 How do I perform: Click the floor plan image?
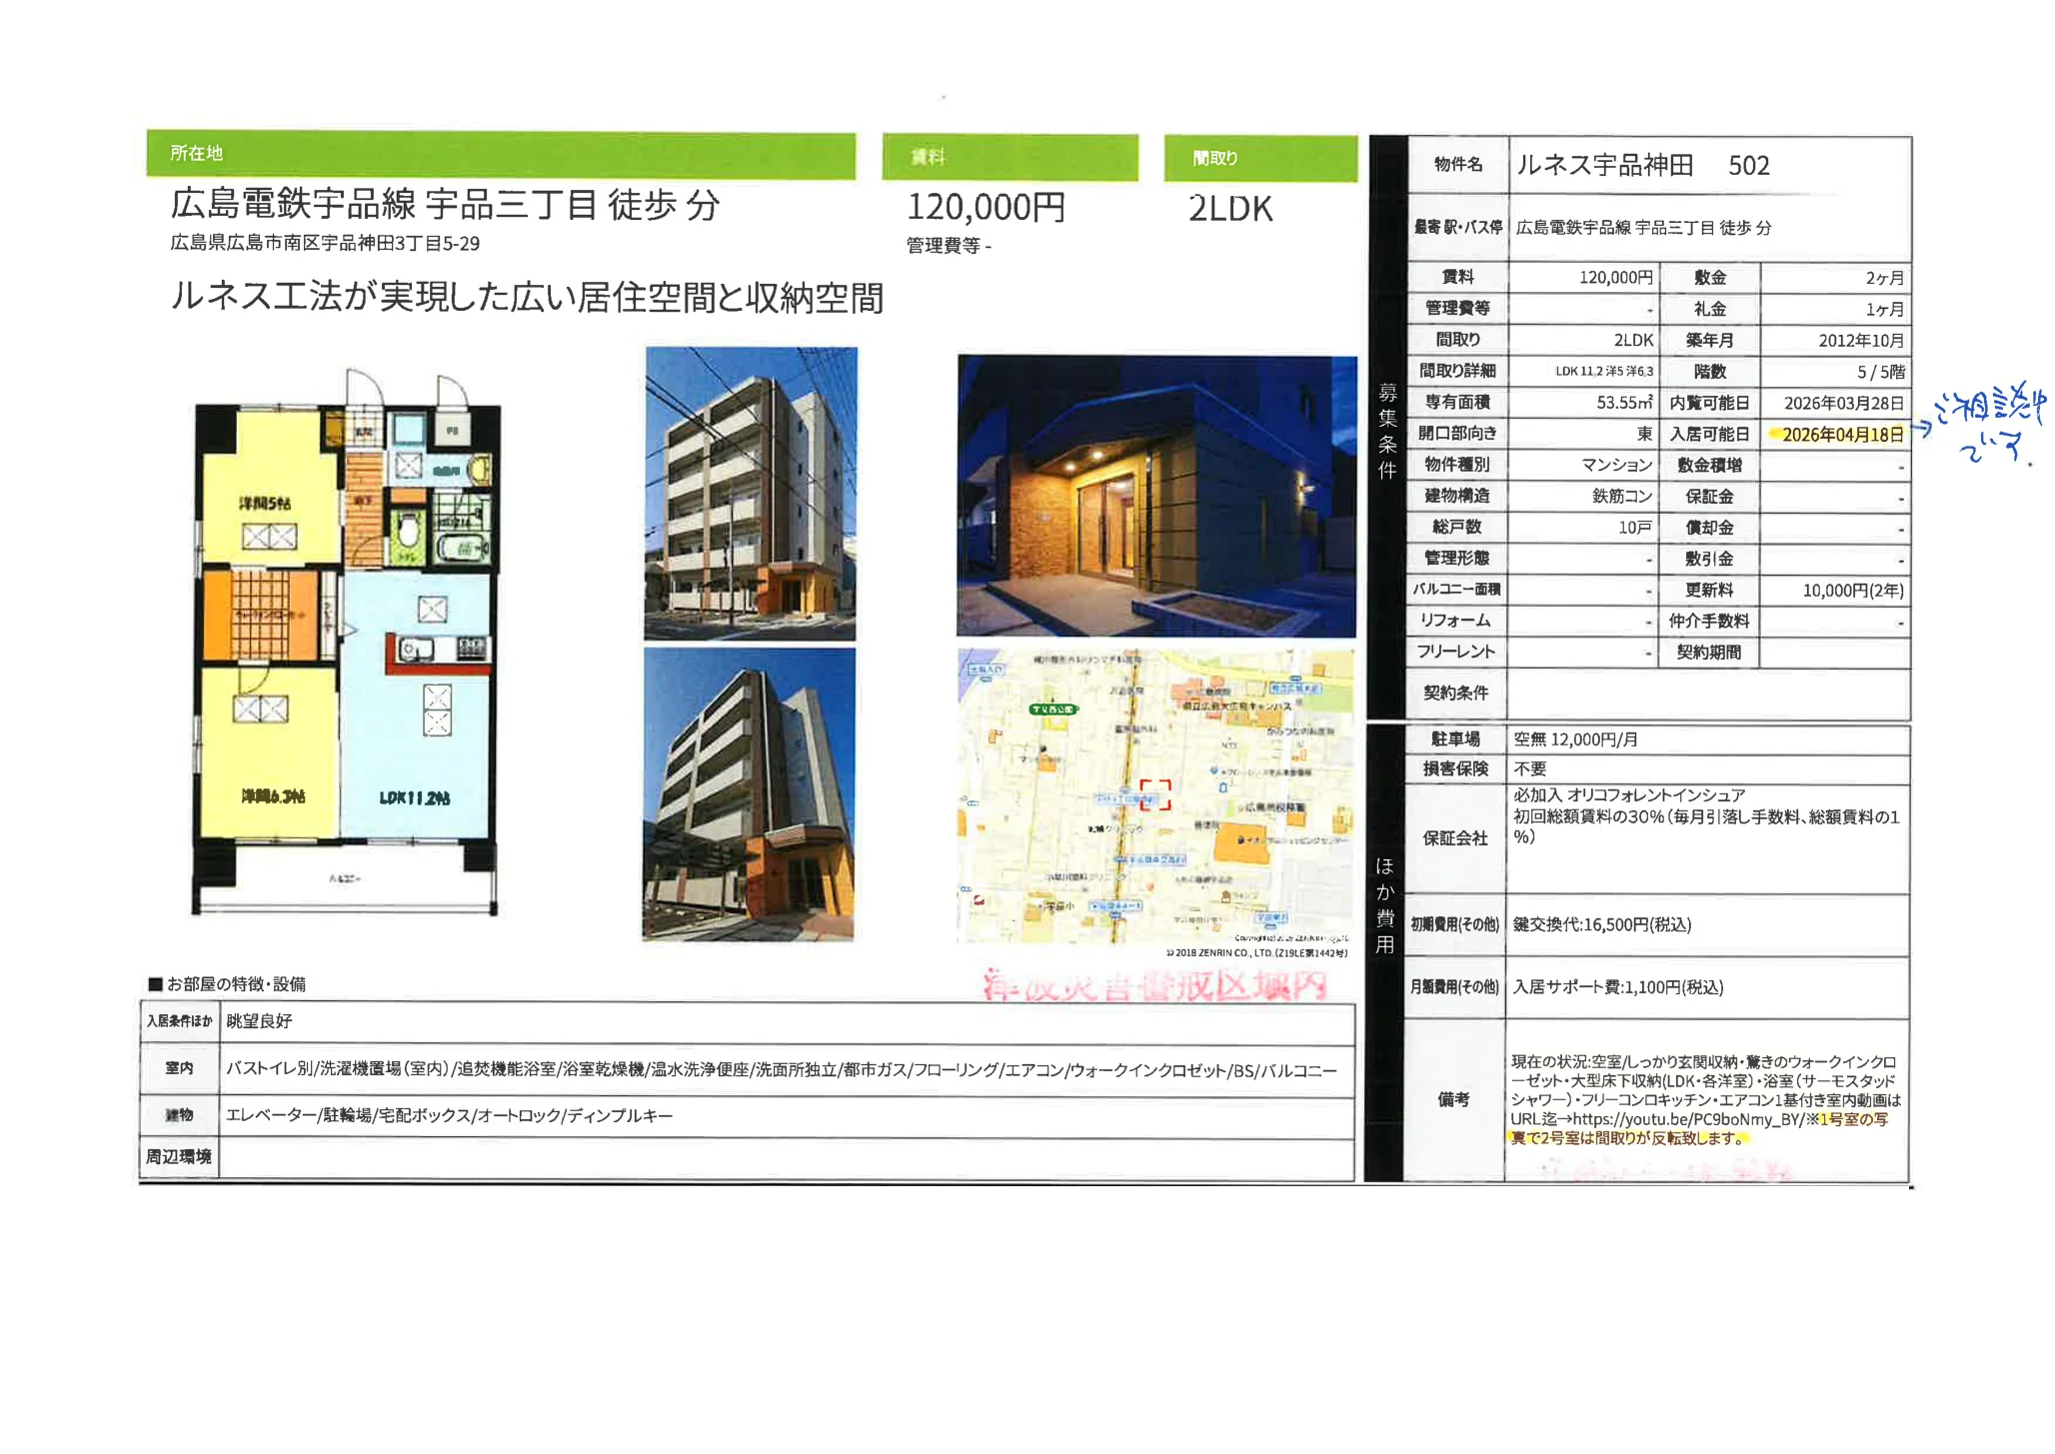coord(345,640)
